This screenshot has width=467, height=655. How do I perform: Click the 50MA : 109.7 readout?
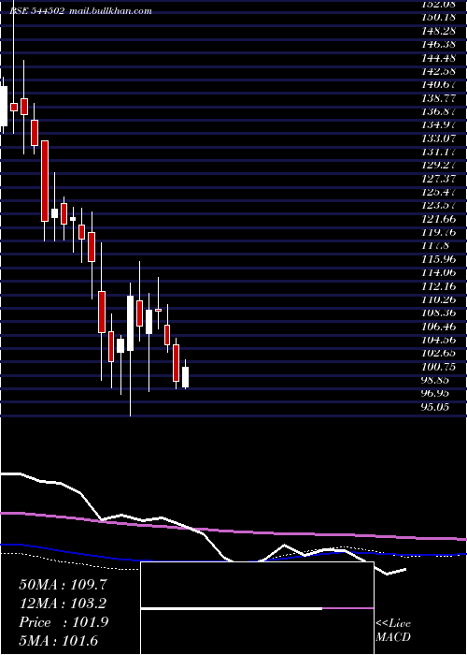pyautogui.click(x=63, y=585)
